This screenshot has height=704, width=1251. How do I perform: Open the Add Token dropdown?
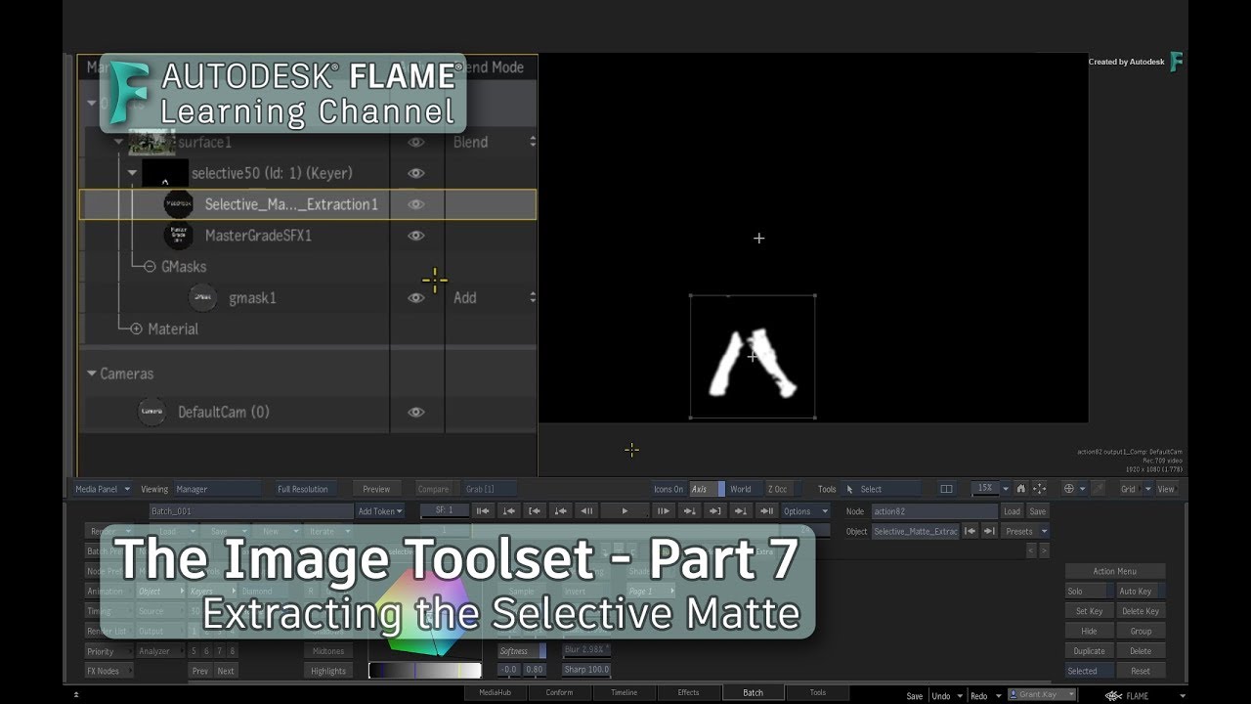click(x=380, y=510)
